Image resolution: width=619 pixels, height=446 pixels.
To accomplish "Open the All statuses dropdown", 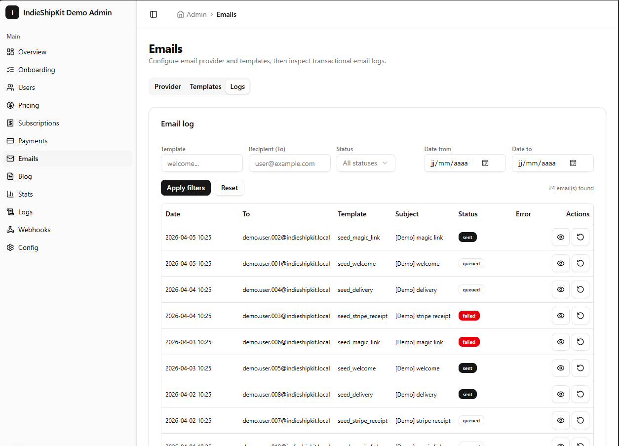I will click(x=366, y=163).
